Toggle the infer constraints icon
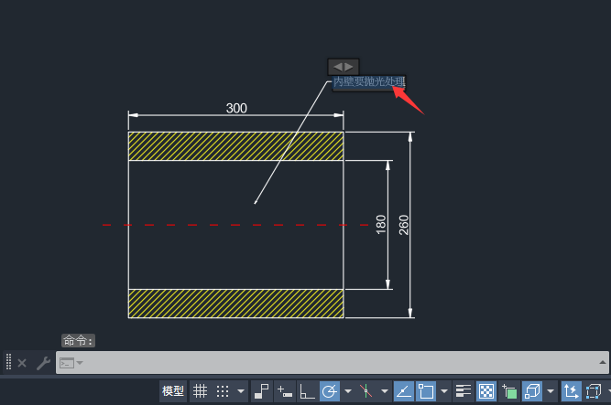The height and width of the screenshot is (405, 611). [261, 391]
